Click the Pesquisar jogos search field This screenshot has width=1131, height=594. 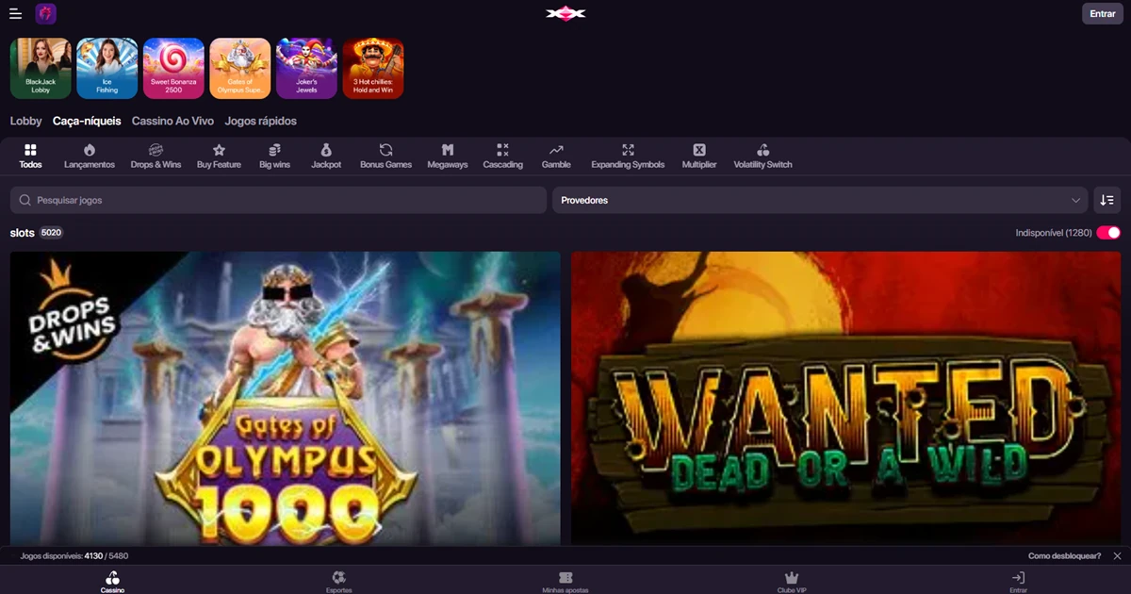pos(278,200)
